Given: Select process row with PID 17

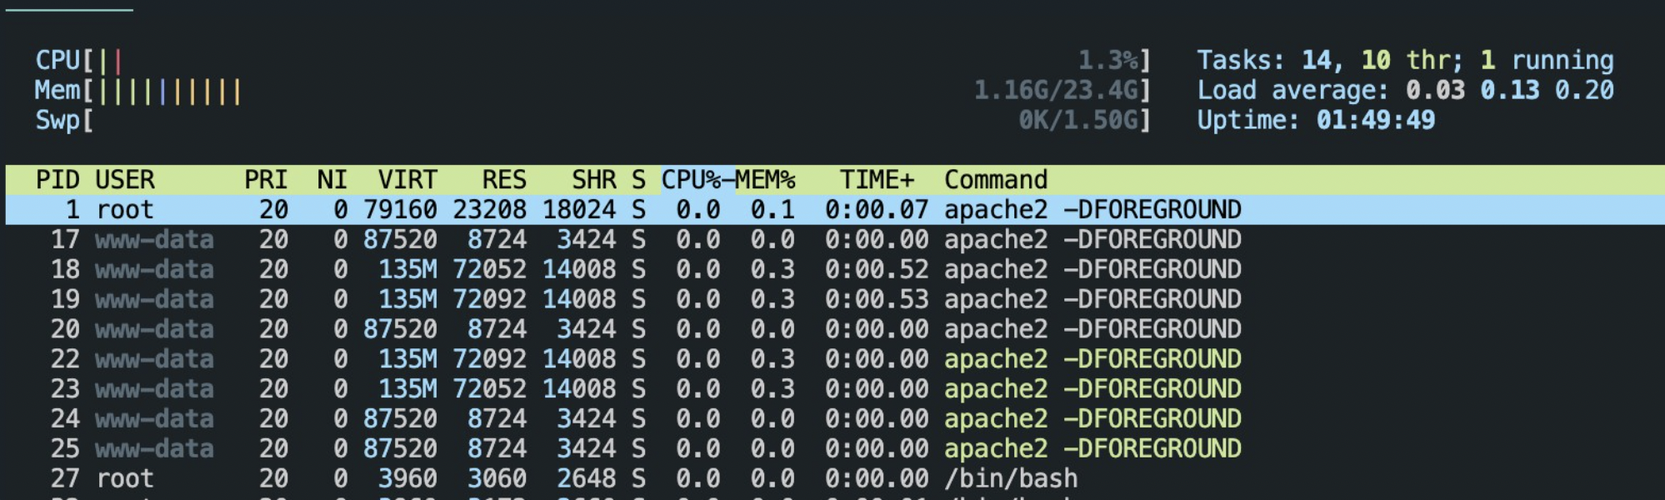Looking at the screenshot, I should [835, 240].
